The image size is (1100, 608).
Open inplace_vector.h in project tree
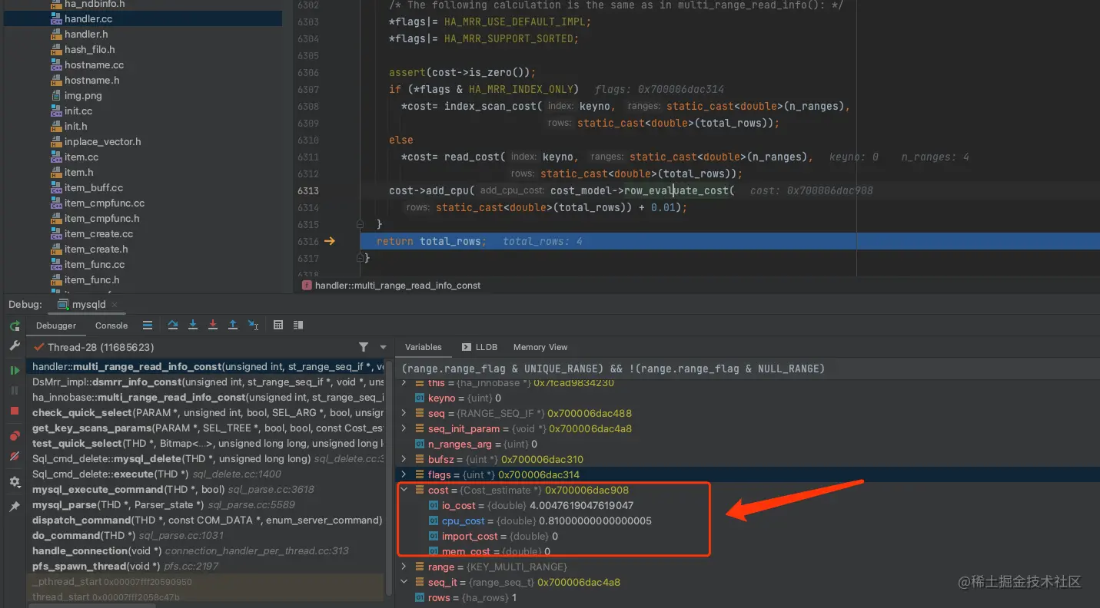[102, 141]
